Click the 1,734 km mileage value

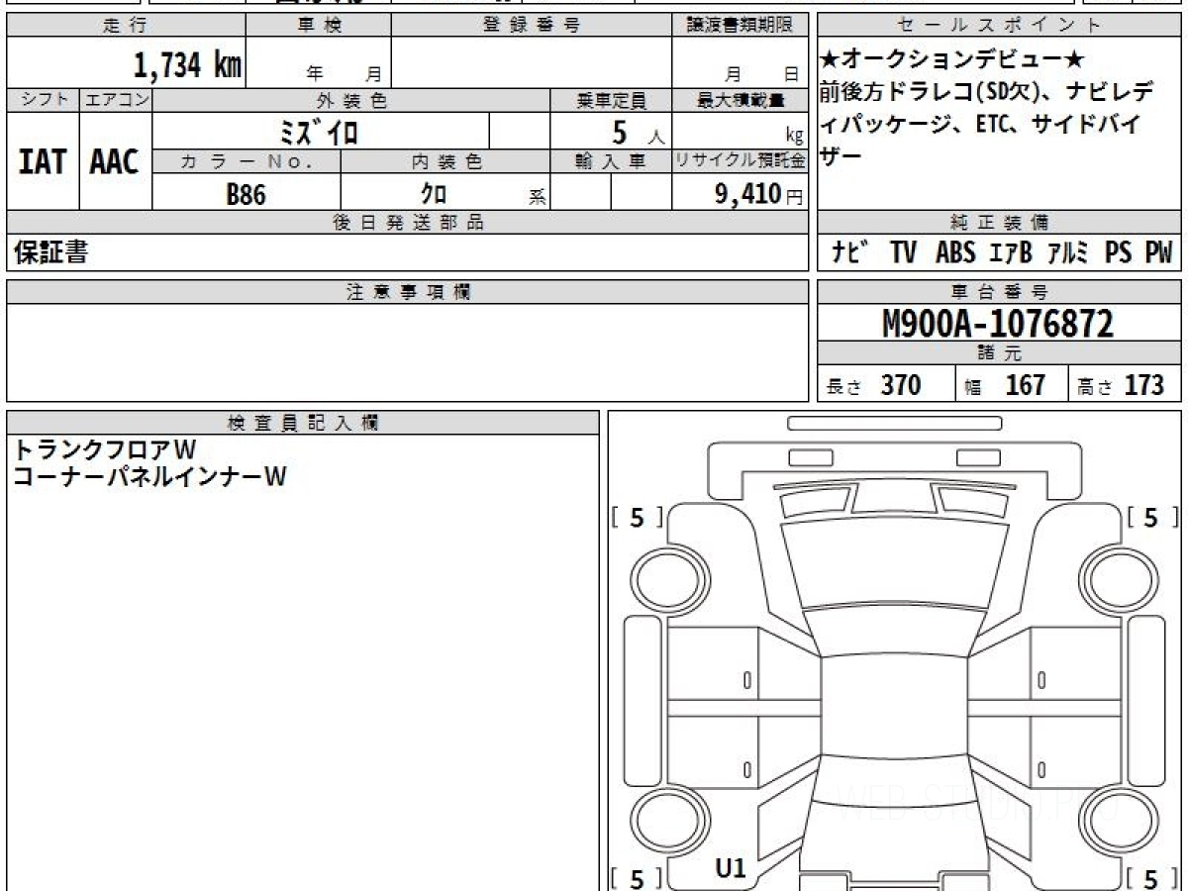coord(188,65)
